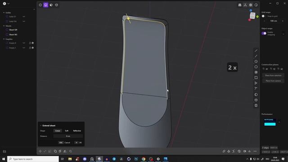Toggle visibility of Solid 156
Screen dimensions: 288x162
click(24, 21)
